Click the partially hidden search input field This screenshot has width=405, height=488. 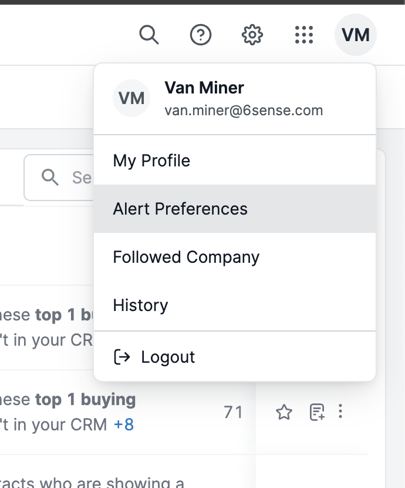pyautogui.click(x=59, y=178)
